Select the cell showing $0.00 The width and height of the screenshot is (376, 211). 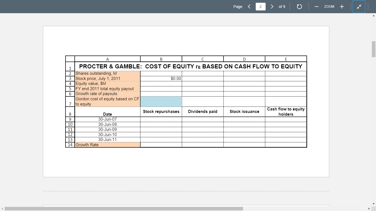tap(161, 78)
